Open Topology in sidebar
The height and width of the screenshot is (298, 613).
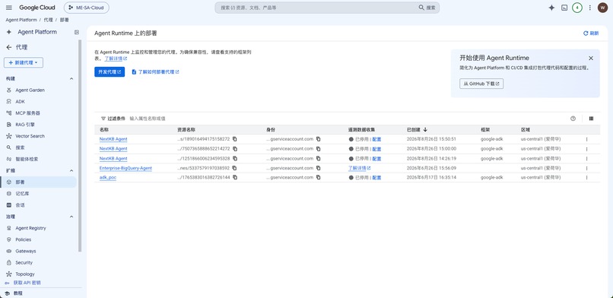[x=25, y=274]
